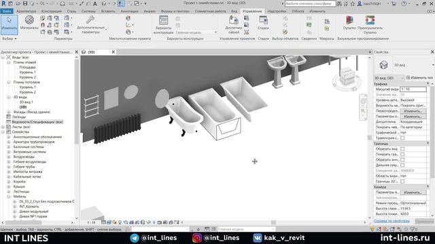The width and height of the screenshot is (435, 244).
Task: Click the Macro Security icon in Макросы panel
Action: tap(327, 28)
